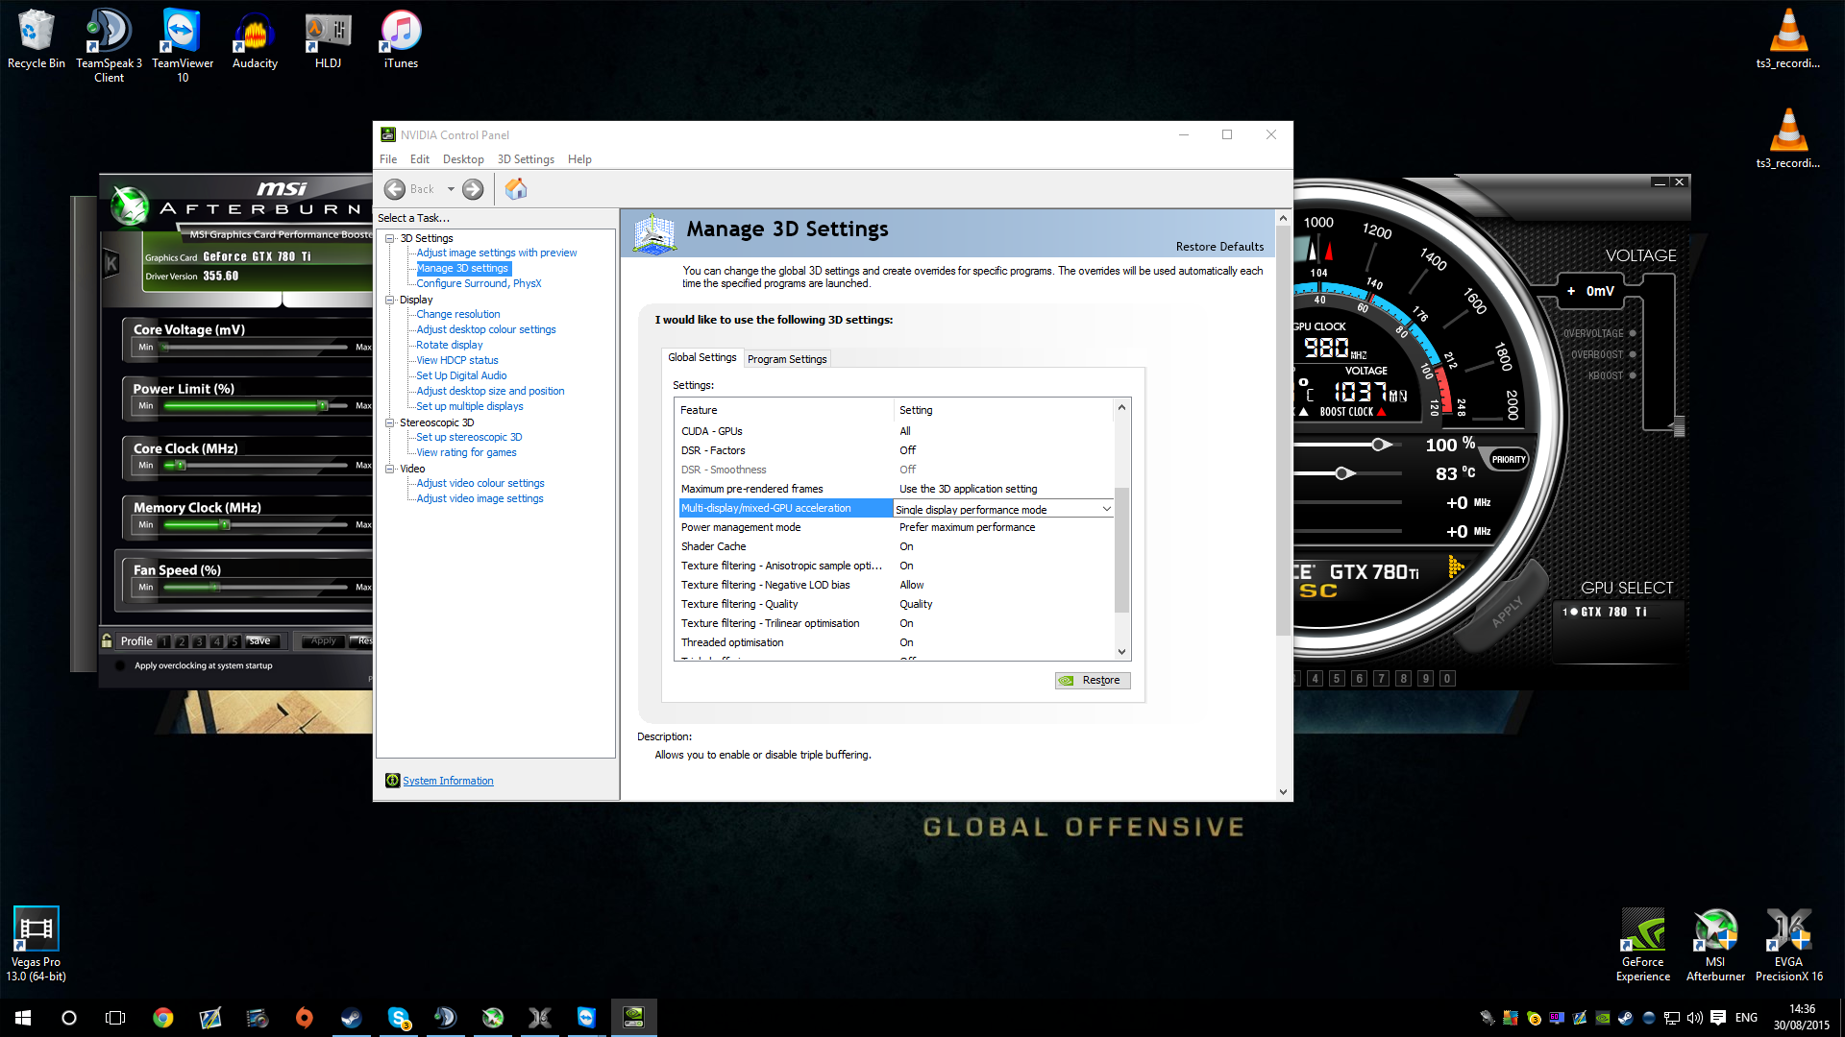This screenshot has height=1037, width=1845.
Task: Open iTunes desktop shortcut
Action: tap(401, 39)
